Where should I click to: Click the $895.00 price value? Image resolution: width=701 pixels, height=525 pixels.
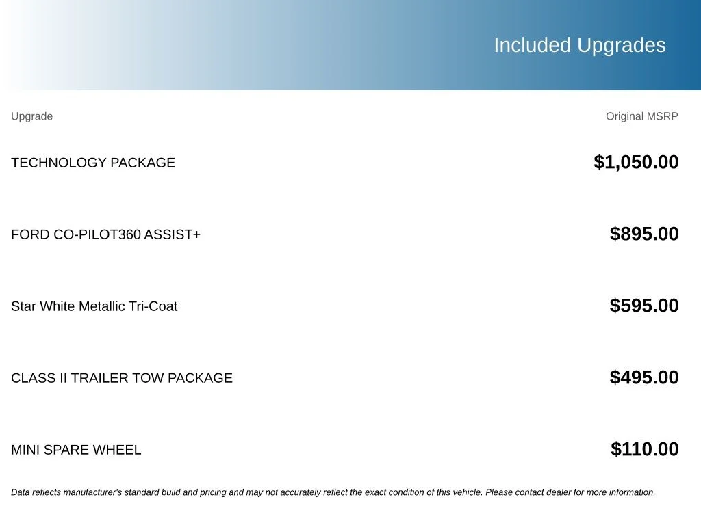[x=644, y=234]
